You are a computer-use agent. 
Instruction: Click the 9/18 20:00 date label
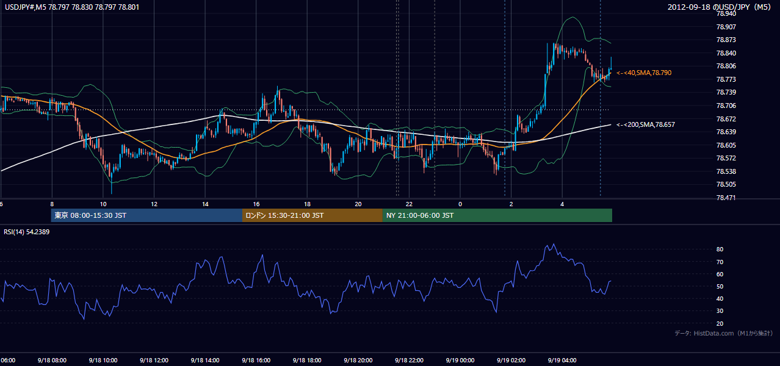tap(358, 361)
